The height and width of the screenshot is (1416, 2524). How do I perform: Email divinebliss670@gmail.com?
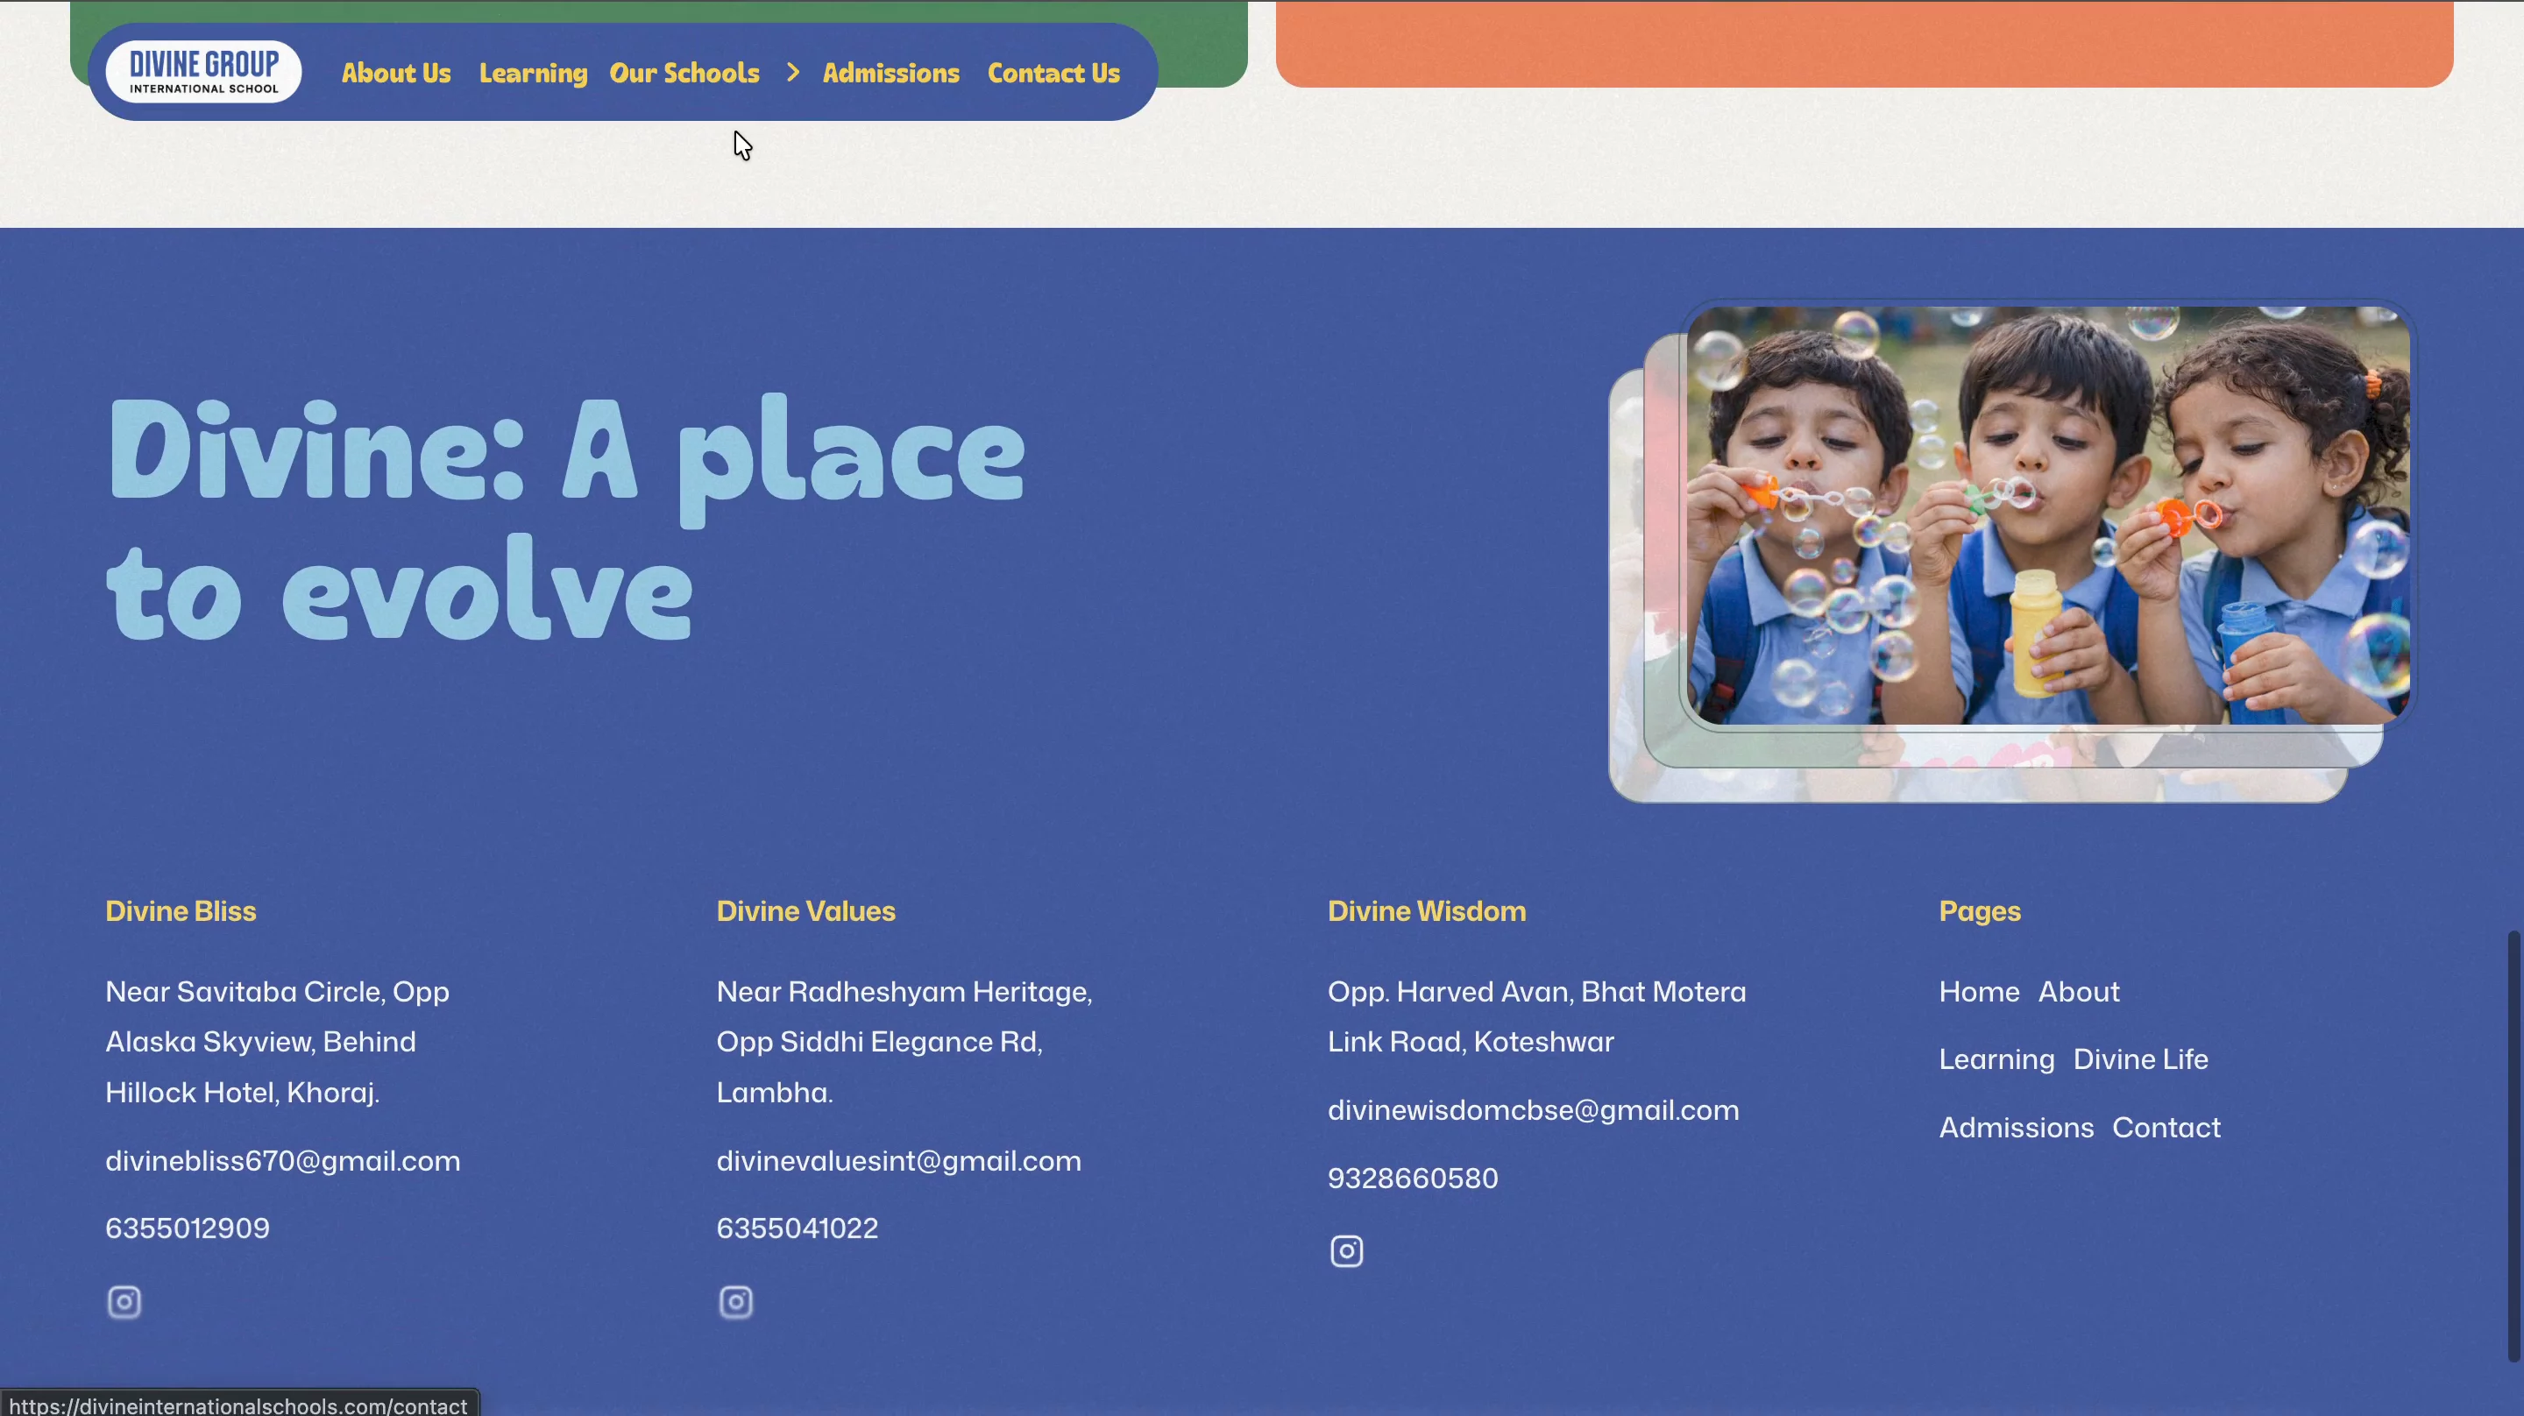(282, 1161)
